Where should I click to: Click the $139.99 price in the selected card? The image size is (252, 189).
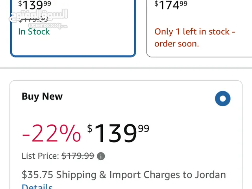pos(35,5)
